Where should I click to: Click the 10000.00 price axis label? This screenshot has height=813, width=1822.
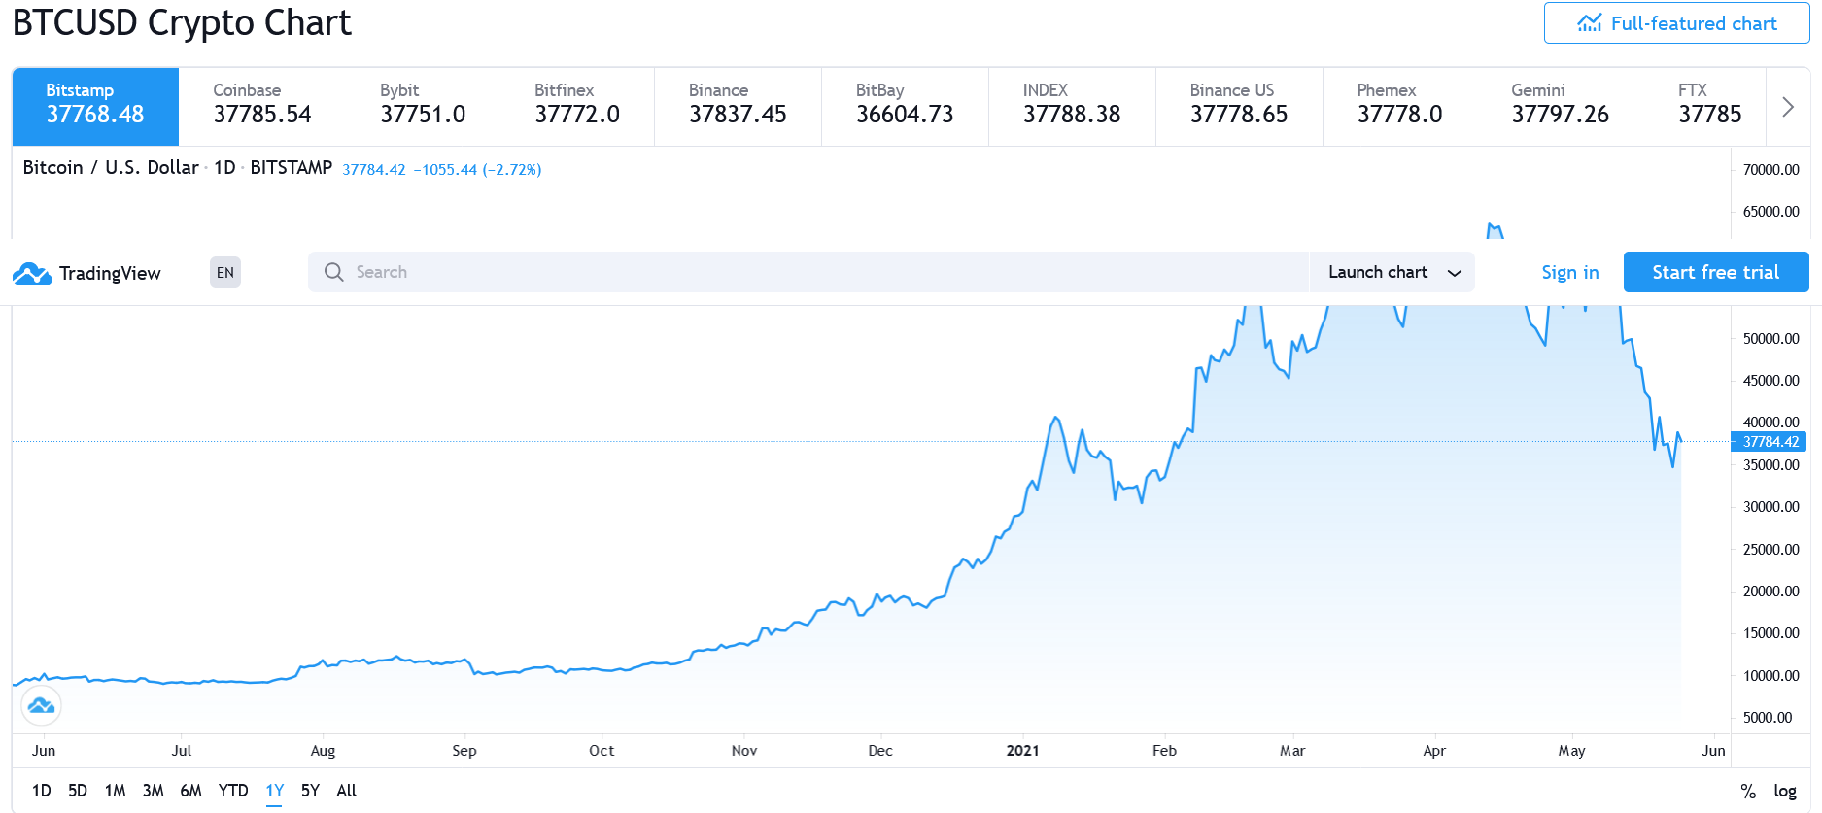[1770, 675]
